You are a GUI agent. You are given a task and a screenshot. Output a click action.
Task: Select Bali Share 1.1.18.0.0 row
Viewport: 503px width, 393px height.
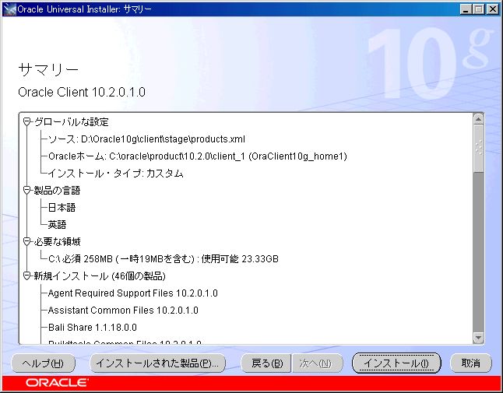pos(93,328)
